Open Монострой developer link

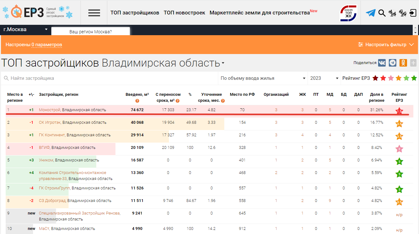(49, 110)
